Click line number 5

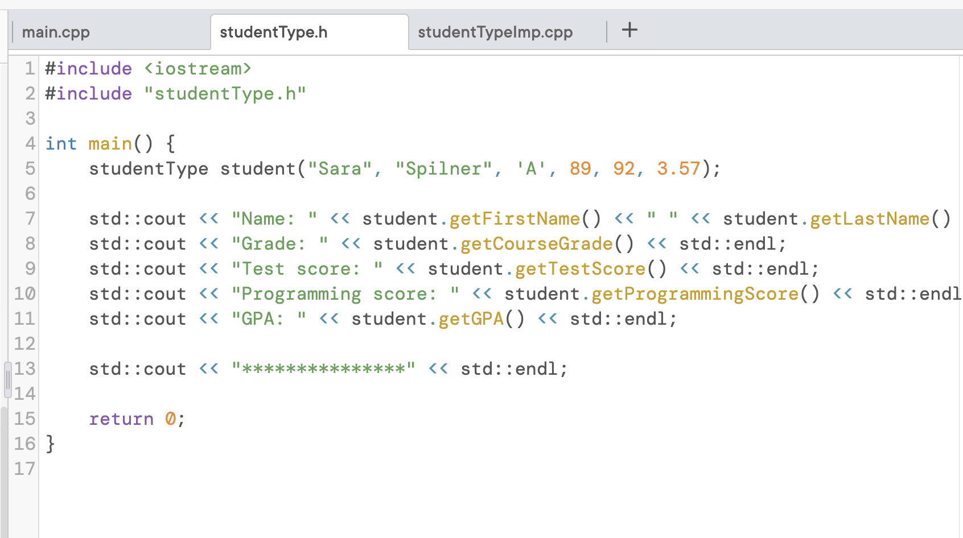coord(30,168)
